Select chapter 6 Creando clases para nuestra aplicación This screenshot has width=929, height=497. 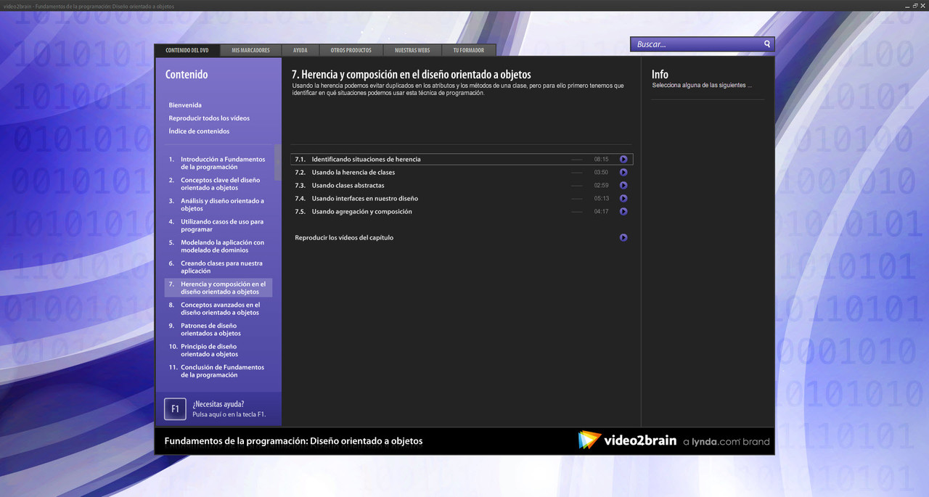218,267
